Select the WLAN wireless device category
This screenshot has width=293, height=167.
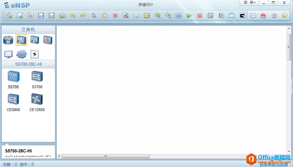point(35,40)
